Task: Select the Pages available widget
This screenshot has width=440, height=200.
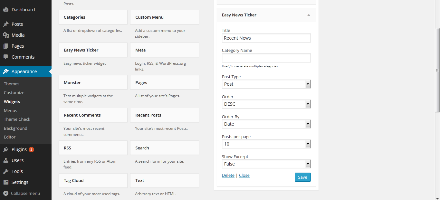Action: (165, 82)
